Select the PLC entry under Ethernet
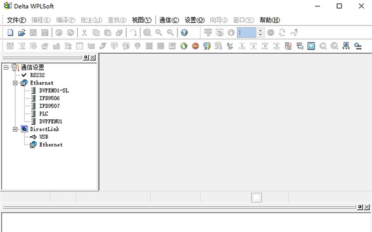372x232 pixels. [x=44, y=113]
